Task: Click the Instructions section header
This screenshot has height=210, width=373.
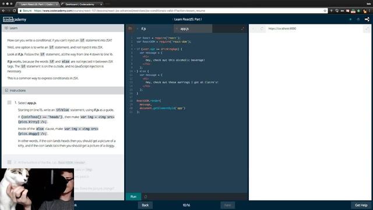Action: pos(63,90)
